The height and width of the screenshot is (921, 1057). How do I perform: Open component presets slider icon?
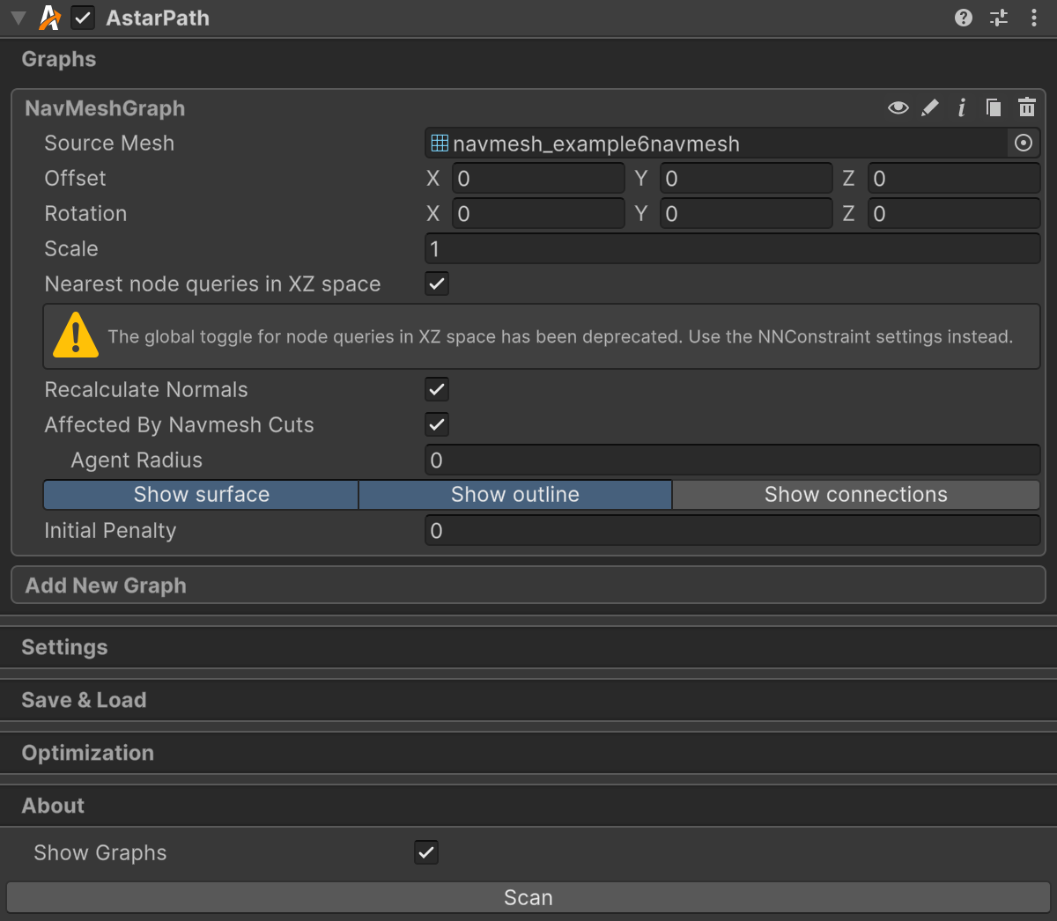tap(999, 18)
